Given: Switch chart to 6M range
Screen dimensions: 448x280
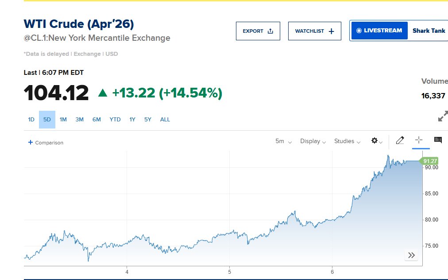Looking at the screenshot, I should point(97,120).
